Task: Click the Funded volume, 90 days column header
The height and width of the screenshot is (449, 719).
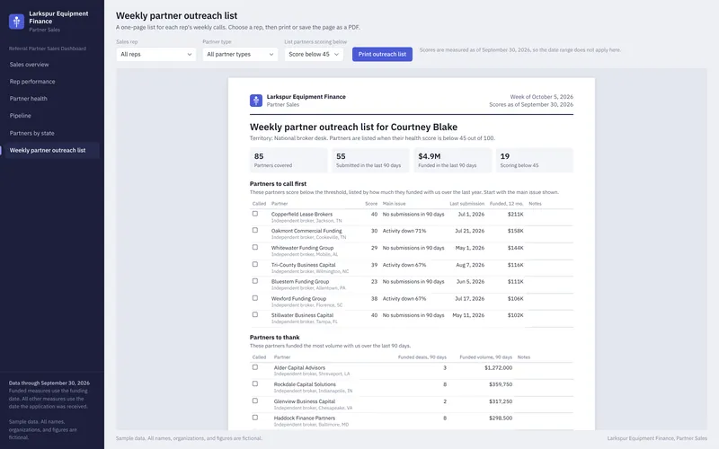Action: point(485,357)
